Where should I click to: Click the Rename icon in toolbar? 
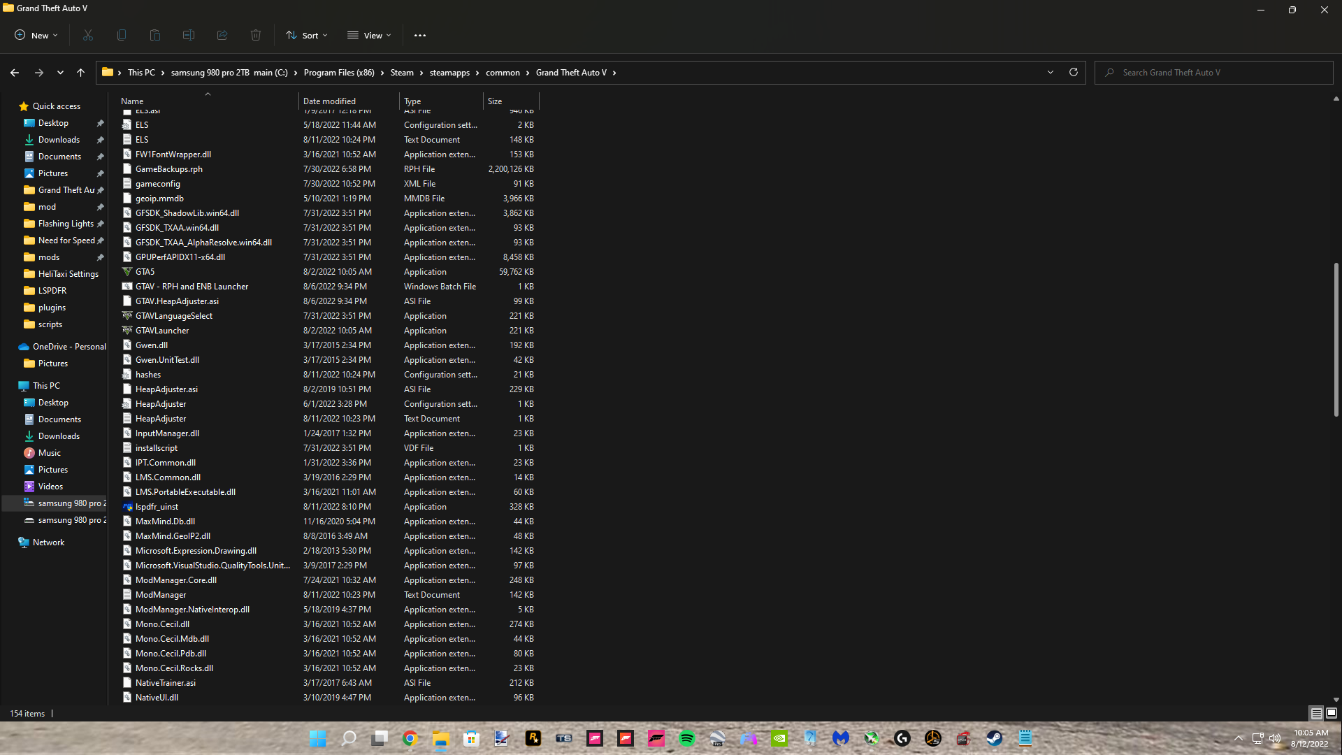point(189,35)
